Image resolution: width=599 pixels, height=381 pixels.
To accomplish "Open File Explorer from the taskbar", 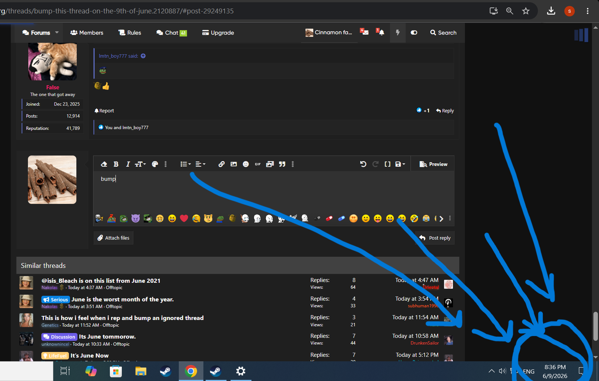I will [141, 371].
